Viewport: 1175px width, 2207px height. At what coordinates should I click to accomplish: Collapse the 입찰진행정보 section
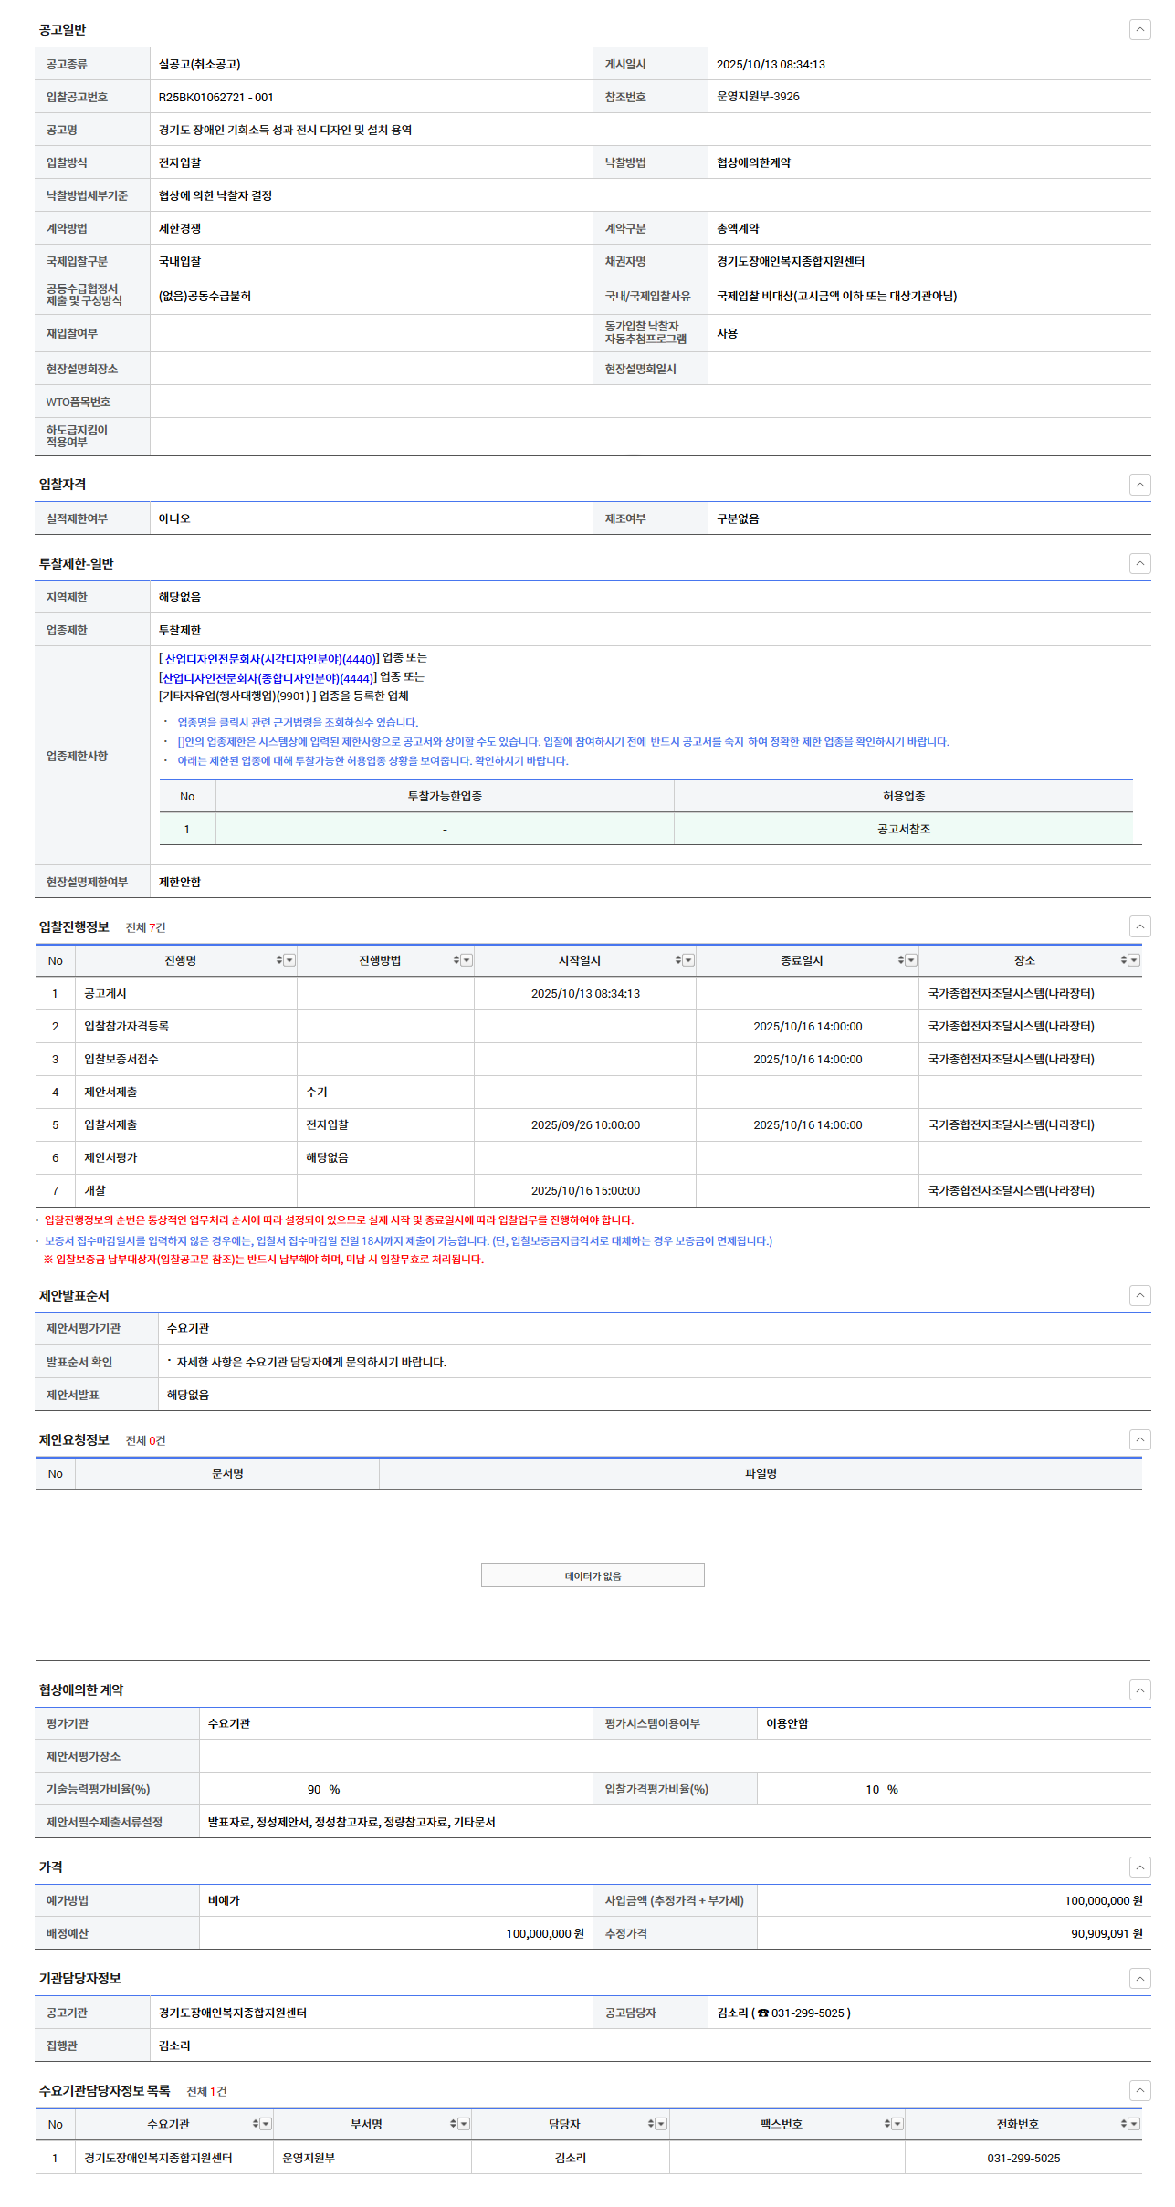[x=1139, y=926]
